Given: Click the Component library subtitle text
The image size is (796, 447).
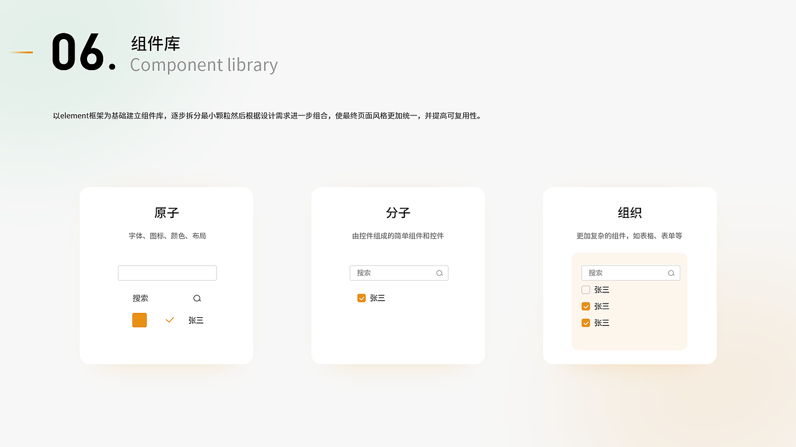Looking at the screenshot, I should [203, 65].
